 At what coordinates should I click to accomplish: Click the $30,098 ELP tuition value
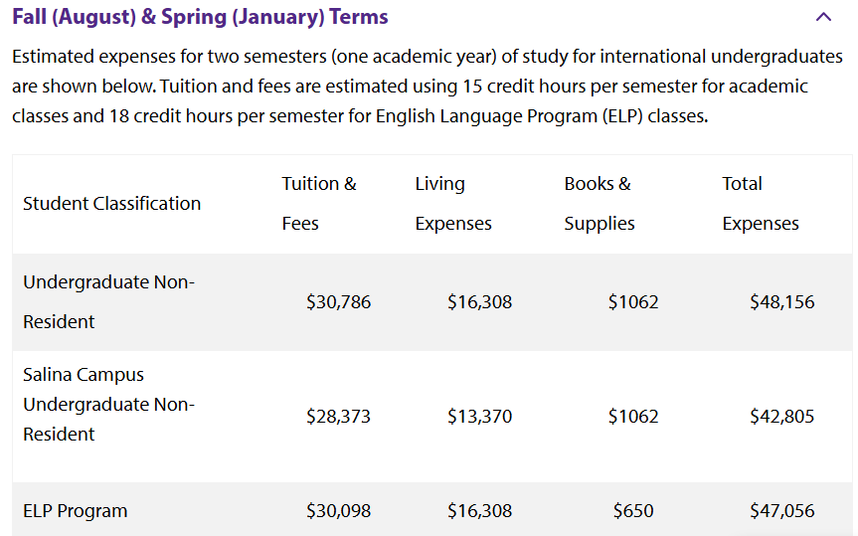(338, 511)
